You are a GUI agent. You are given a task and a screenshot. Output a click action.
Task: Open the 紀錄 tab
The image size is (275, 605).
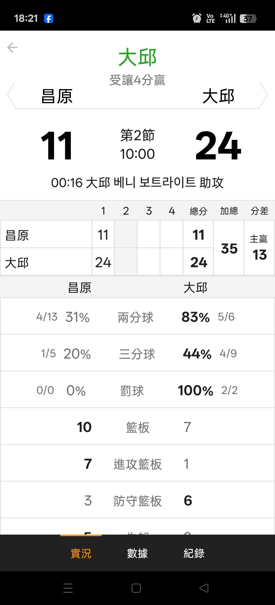[194, 553]
